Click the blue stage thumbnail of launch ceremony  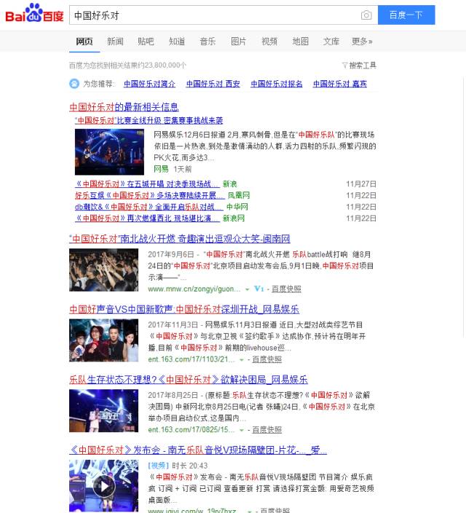click(x=103, y=410)
